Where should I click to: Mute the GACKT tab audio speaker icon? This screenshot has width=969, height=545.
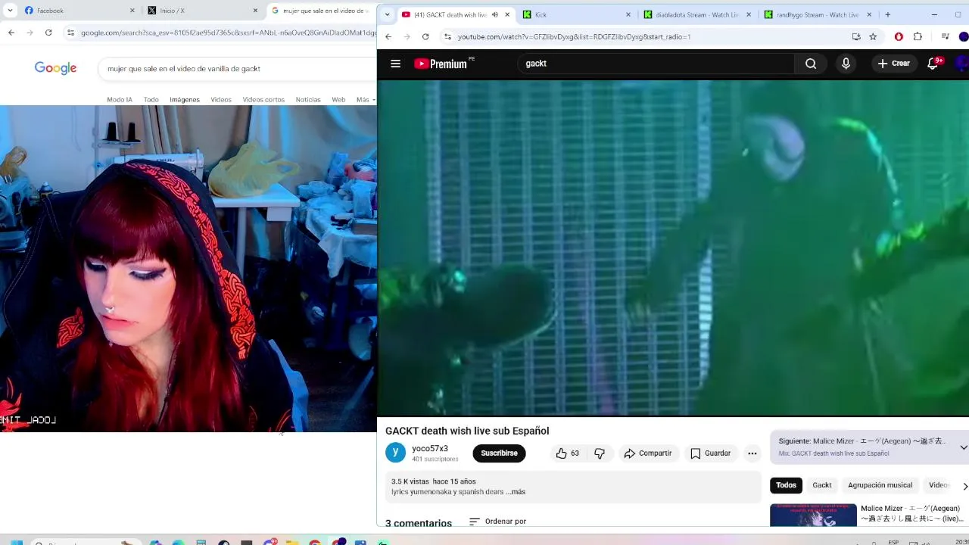tap(494, 14)
